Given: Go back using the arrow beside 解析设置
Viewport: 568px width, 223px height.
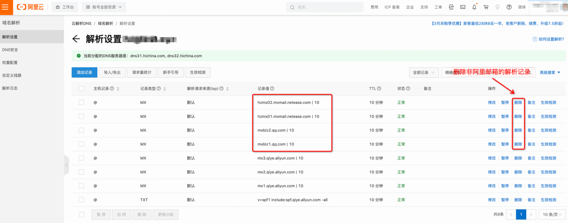Looking at the screenshot, I should (76, 39).
